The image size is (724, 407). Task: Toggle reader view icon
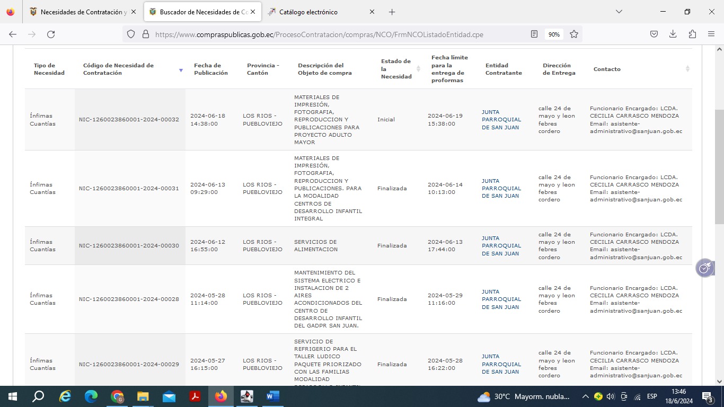(x=534, y=34)
